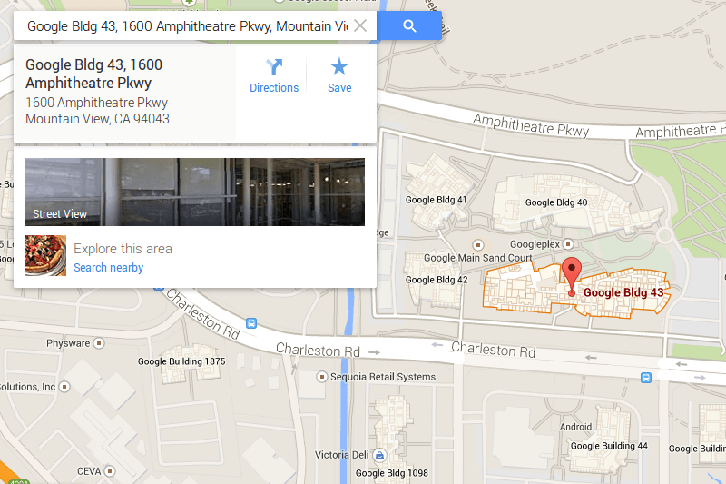Click the blue search magnifier button
726x484 pixels.
(x=409, y=26)
